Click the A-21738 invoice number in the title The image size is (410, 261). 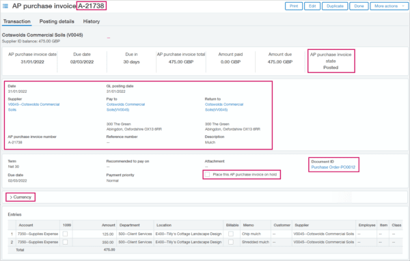pyautogui.click(x=92, y=5)
